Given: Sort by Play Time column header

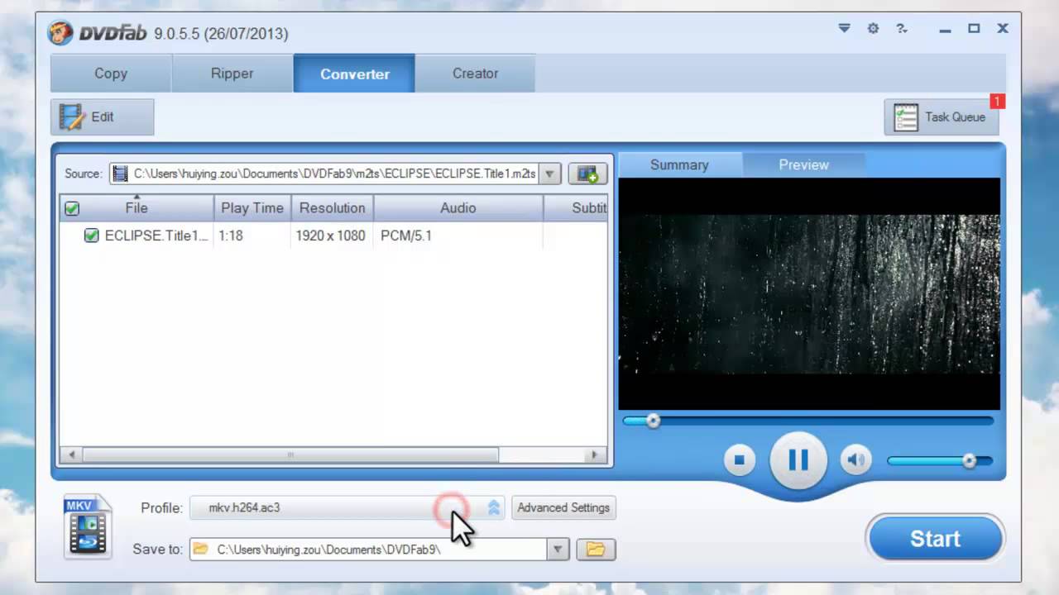Looking at the screenshot, I should tap(252, 208).
